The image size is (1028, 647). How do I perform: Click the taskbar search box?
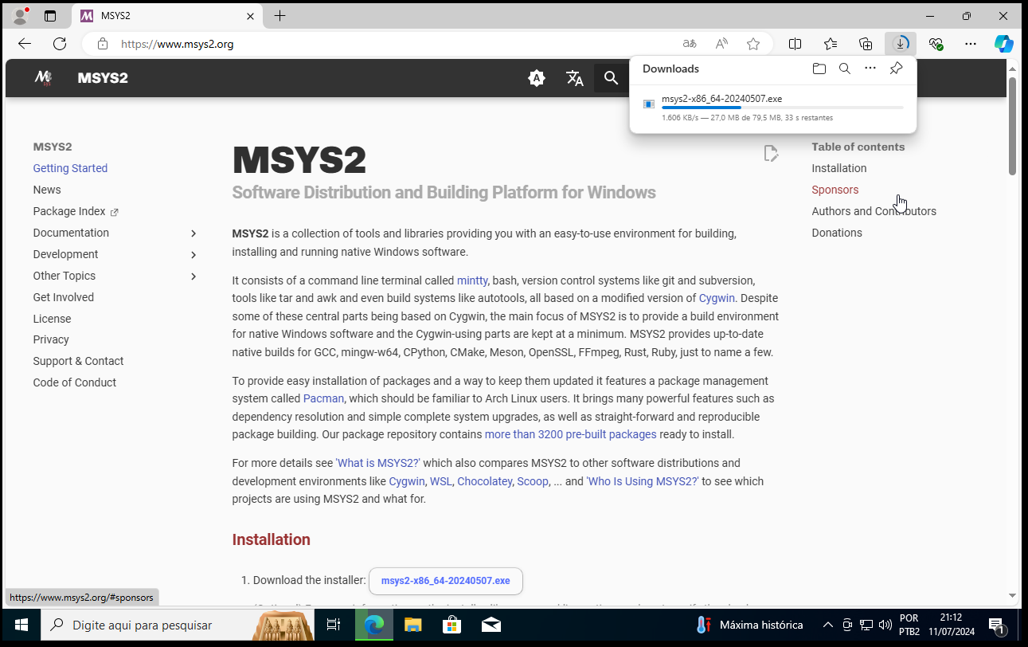pyautogui.click(x=177, y=625)
